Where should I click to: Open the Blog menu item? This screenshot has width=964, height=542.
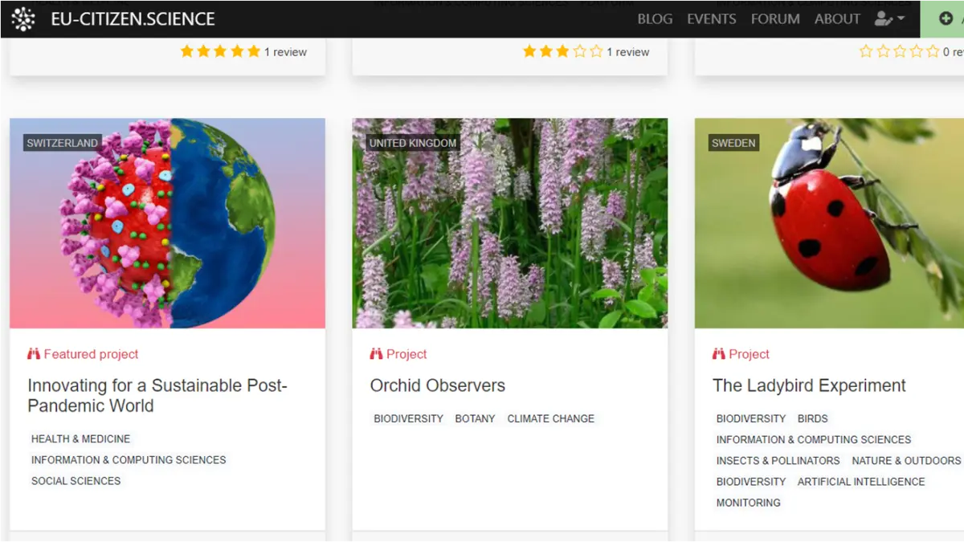coord(655,18)
